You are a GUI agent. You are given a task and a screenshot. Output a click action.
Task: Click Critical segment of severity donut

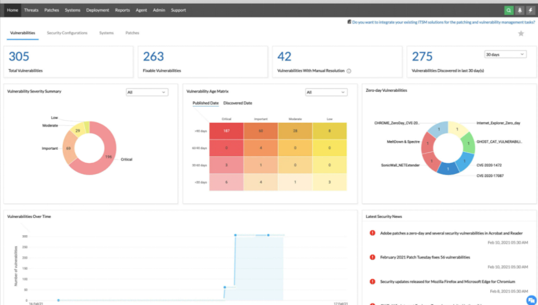108,156
